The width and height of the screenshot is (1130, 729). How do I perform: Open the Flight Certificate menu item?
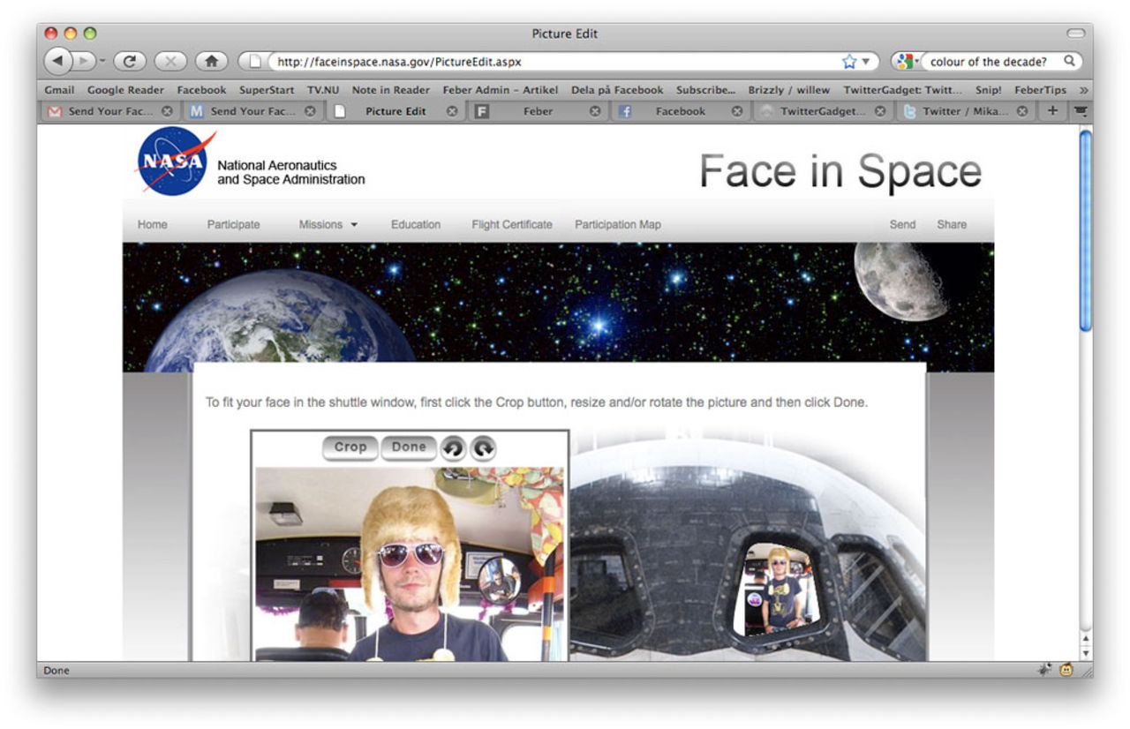click(x=512, y=225)
